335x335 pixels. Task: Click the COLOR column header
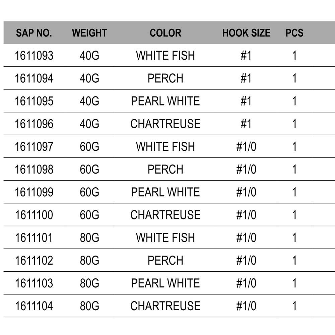click(x=165, y=33)
